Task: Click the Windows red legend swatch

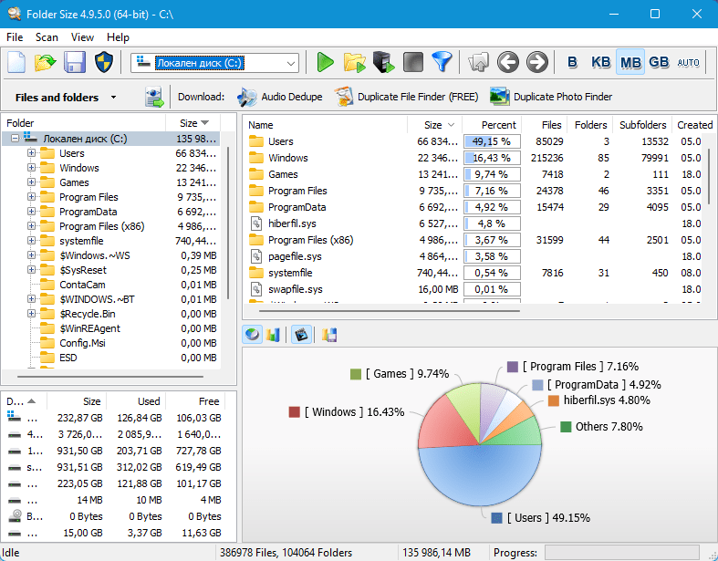Action: pyautogui.click(x=295, y=412)
